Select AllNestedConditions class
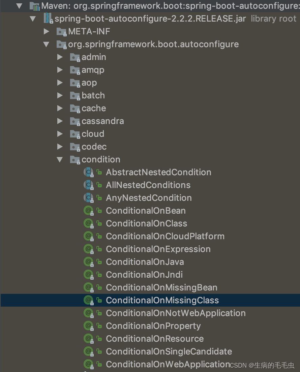Image resolution: width=300 pixels, height=372 pixels. click(148, 185)
